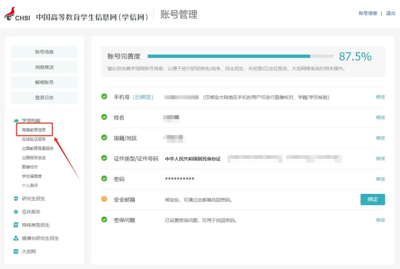The height and width of the screenshot is (269, 400).
Task: Open 出国报告发送
Action: click(34, 158)
